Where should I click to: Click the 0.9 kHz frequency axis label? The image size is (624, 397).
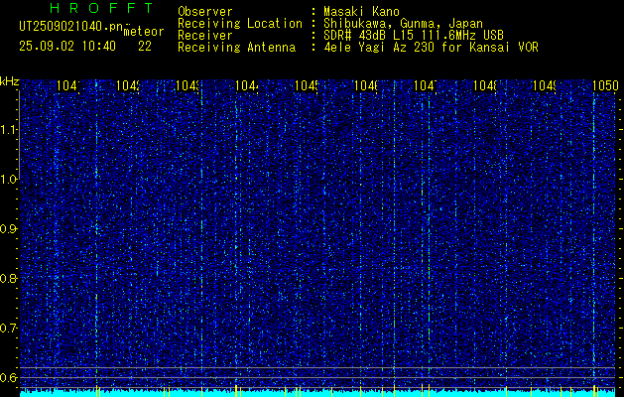(8, 229)
